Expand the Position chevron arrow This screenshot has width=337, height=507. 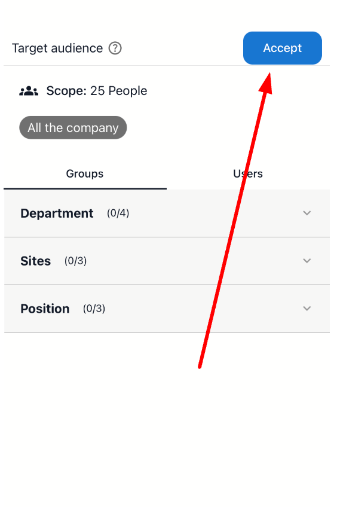click(307, 309)
